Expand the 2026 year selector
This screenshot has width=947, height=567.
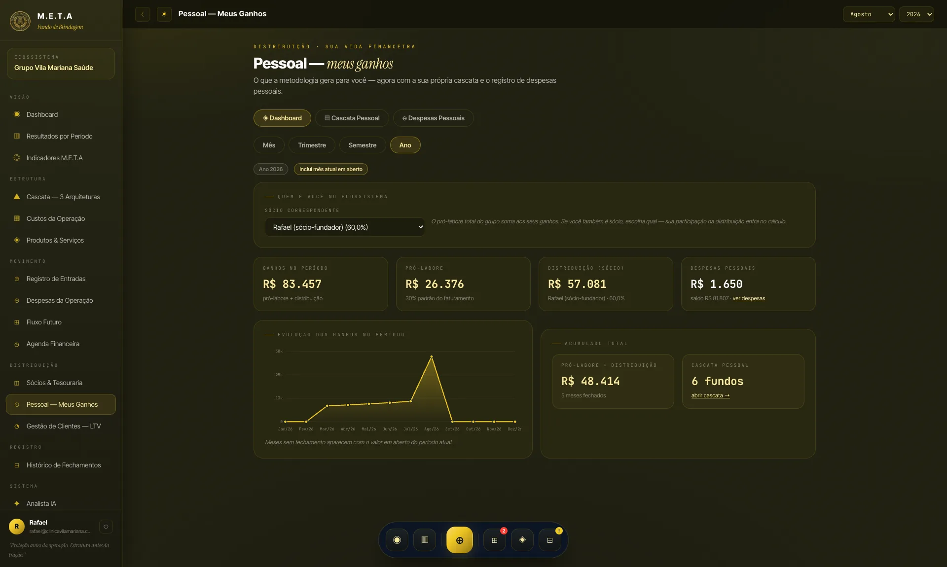click(x=917, y=14)
